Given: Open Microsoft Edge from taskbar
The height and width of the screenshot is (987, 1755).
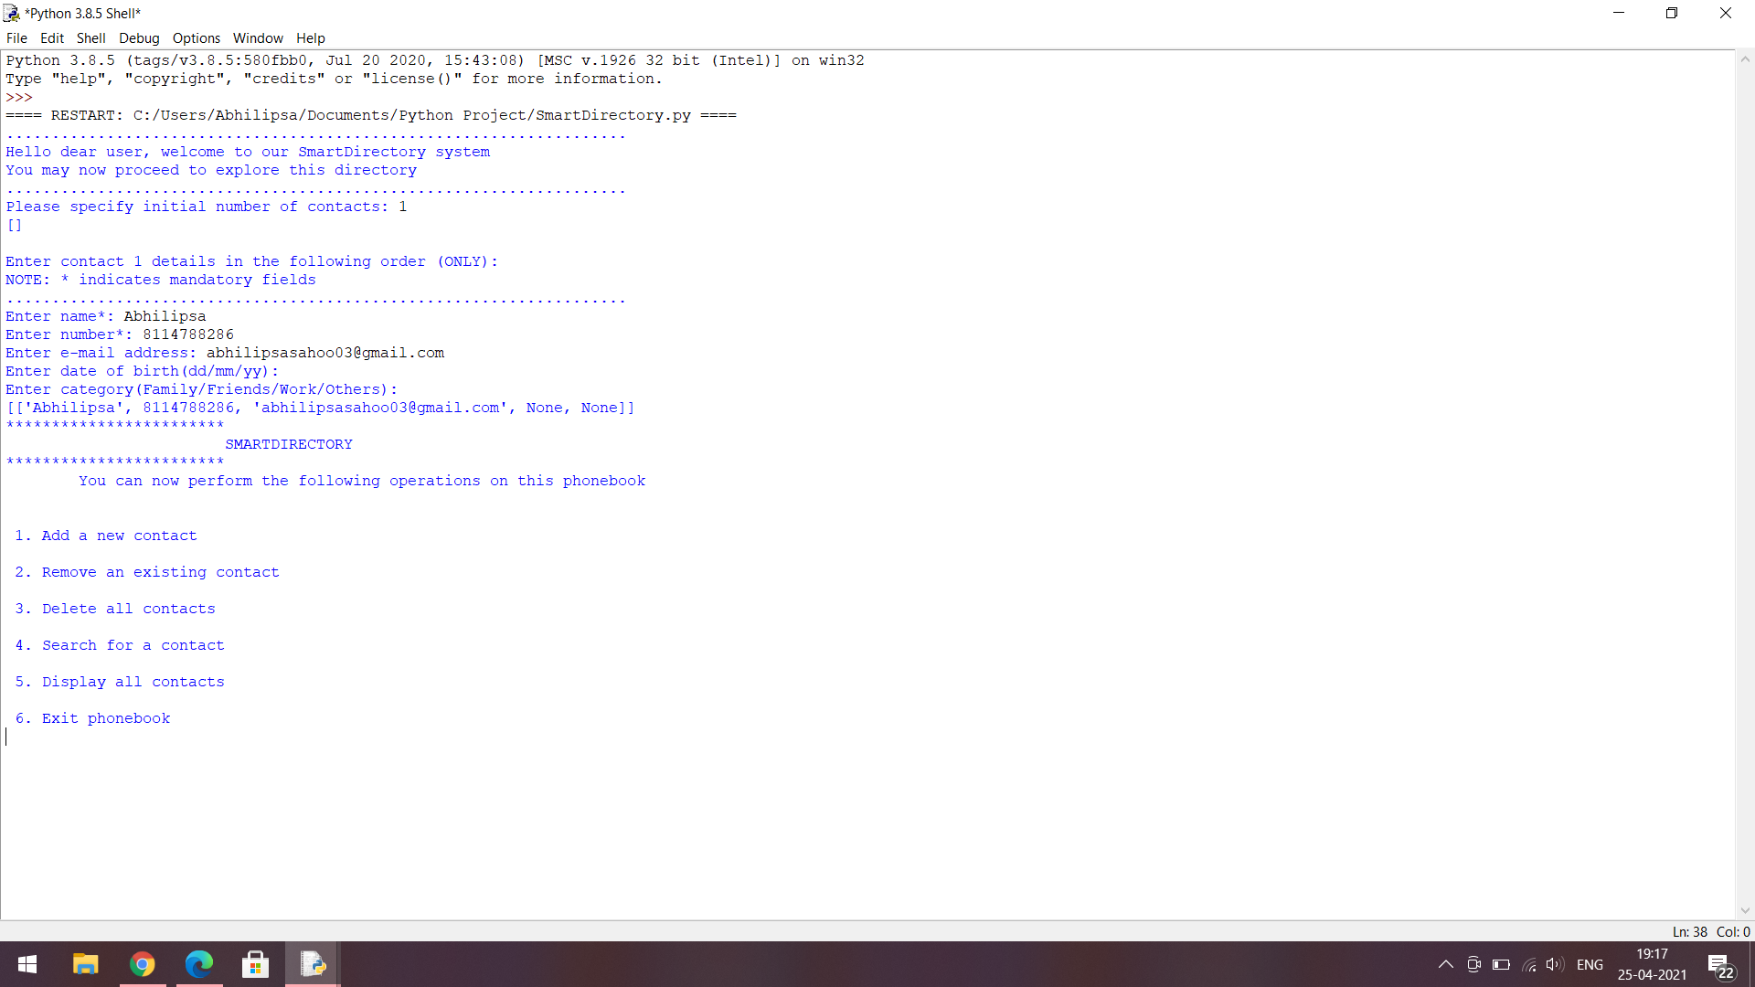Looking at the screenshot, I should (x=199, y=964).
